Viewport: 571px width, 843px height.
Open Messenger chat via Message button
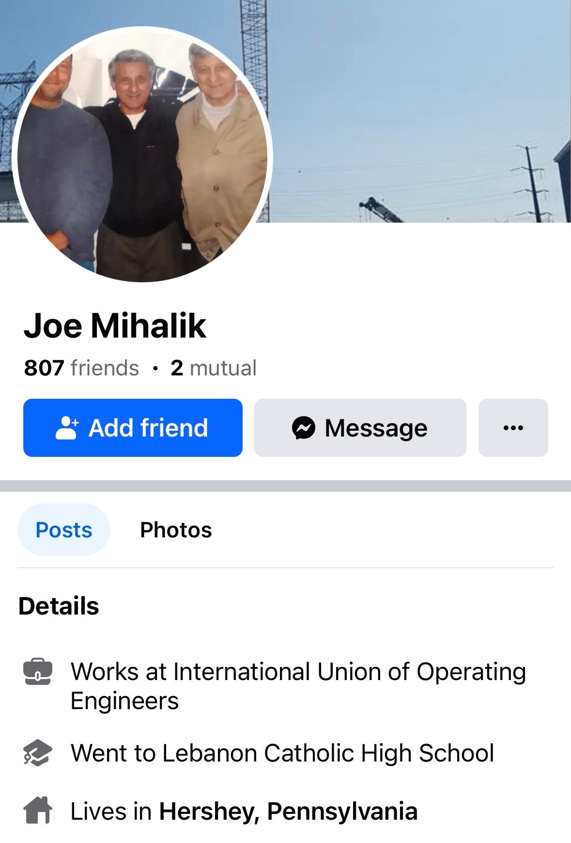click(x=360, y=428)
